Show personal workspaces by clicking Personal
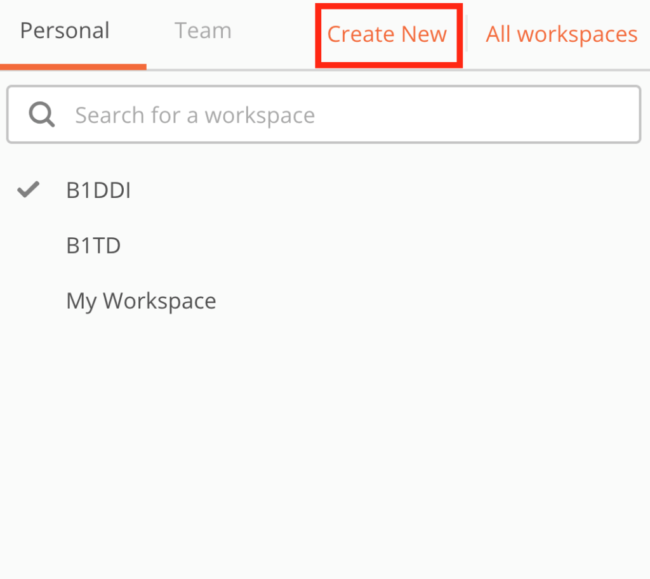The height and width of the screenshot is (579, 650). [x=65, y=31]
